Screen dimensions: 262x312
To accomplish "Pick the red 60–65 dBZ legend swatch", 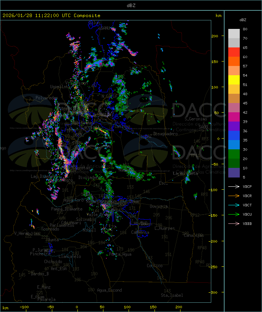I will coord(234,52).
